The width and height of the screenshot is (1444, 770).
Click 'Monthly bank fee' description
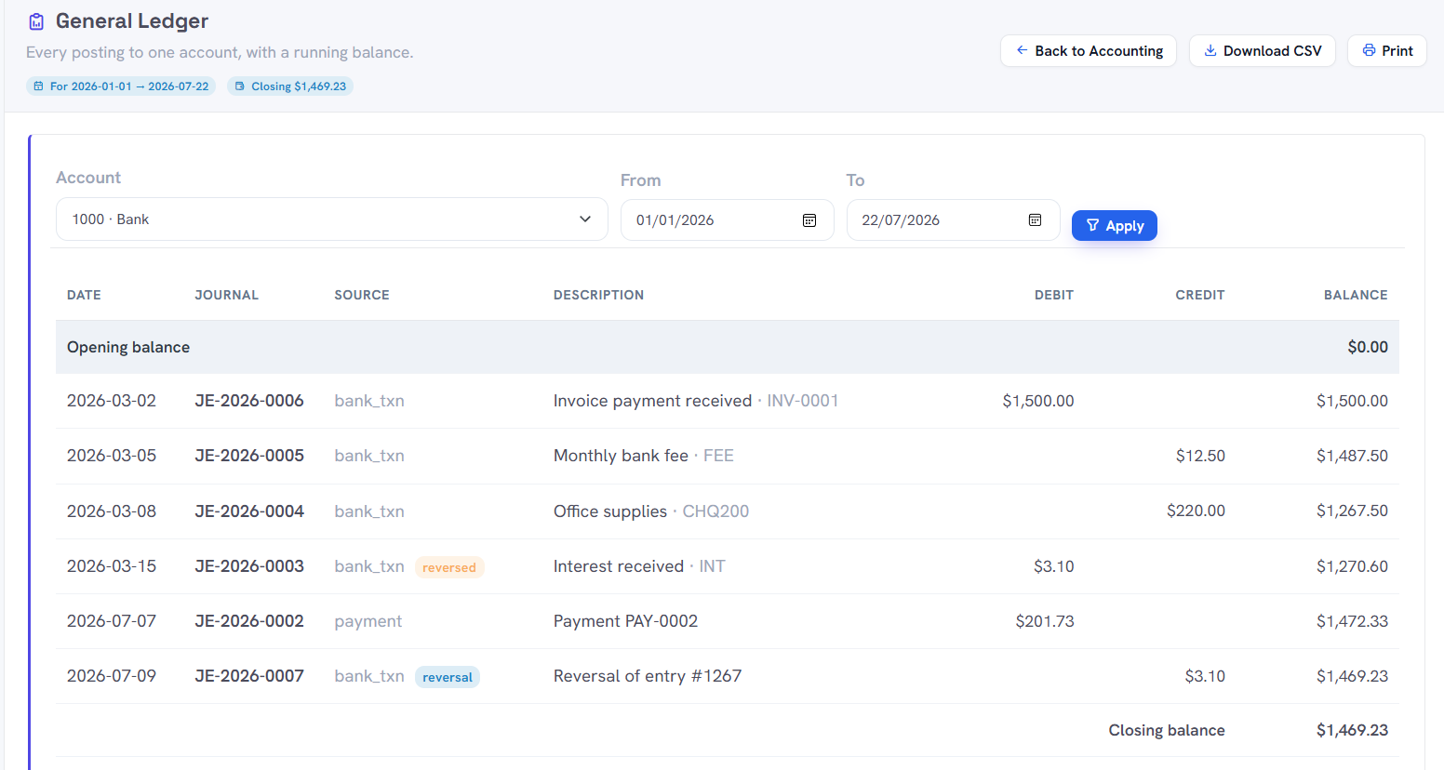click(621, 456)
